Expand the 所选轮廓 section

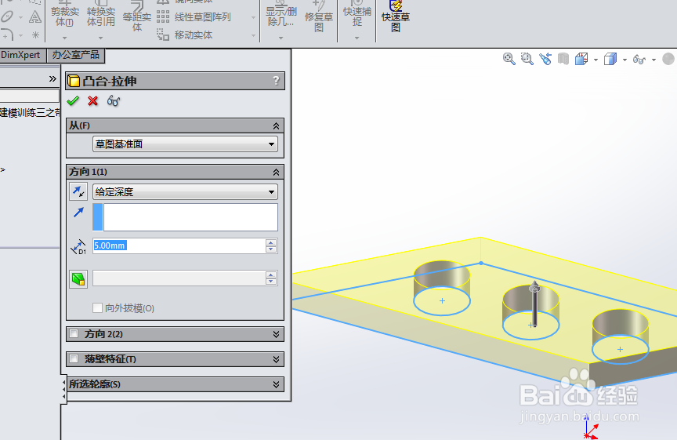click(276, 384)
